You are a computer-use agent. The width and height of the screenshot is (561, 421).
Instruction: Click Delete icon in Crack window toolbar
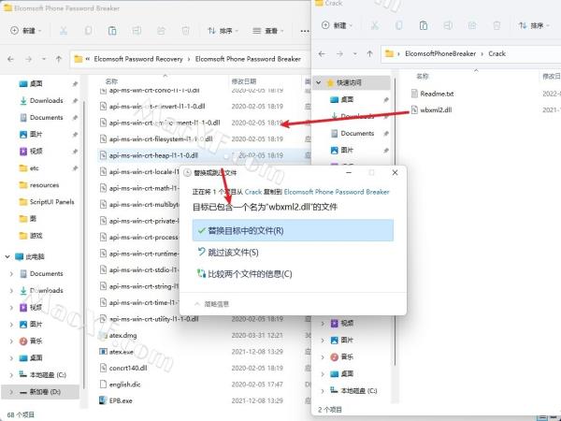[496, 25]
